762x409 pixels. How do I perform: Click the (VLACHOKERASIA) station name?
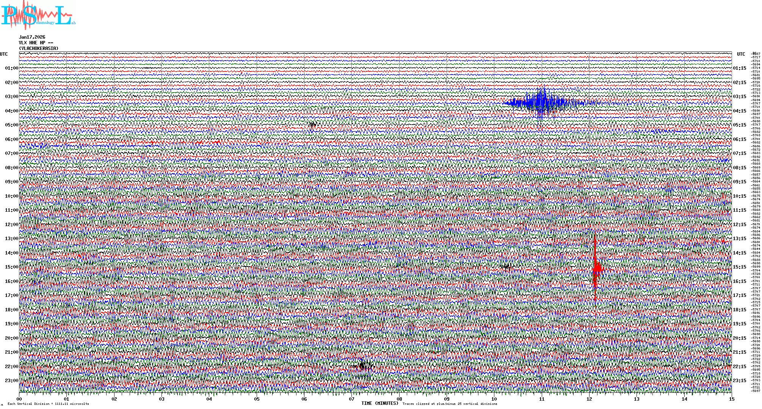39,48
